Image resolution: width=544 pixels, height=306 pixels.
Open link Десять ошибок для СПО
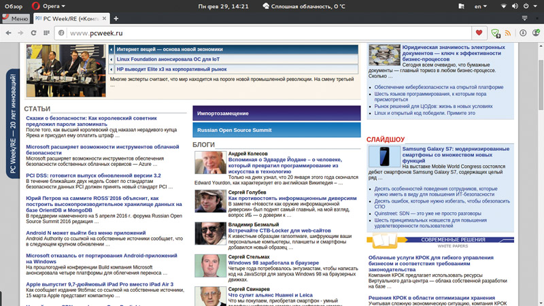click(x=442, y=203)
